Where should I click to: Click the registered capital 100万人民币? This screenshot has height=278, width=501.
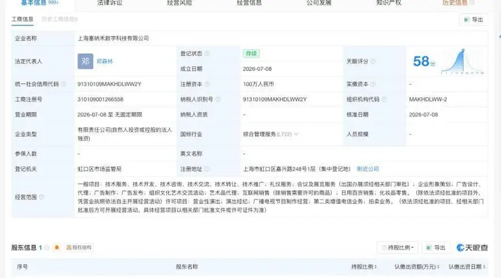click(x=258, y=84)
